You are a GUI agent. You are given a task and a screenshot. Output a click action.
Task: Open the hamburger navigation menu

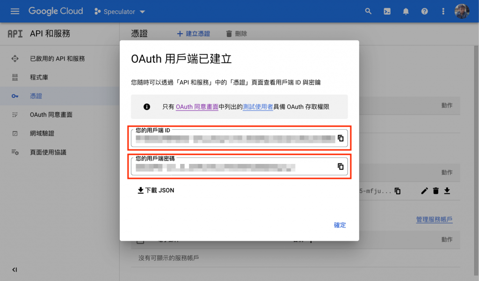(x=15, y=11)
